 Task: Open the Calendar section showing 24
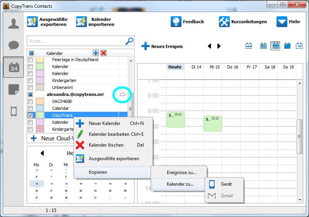coord(14,67)
